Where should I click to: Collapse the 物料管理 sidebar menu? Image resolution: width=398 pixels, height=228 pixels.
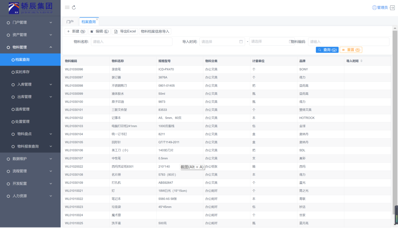click(x=30, y=47)
